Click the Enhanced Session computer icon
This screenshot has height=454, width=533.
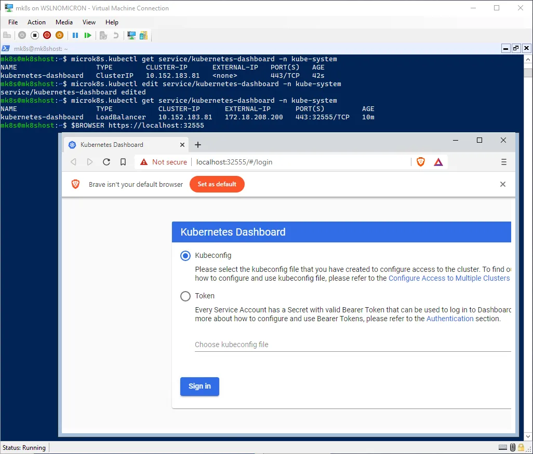[x=131, y=35]
